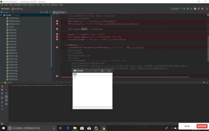This screenshot has height=131, width=209.
Task: Select PyQt17.py in the project tree
Action: pos(13,68)
